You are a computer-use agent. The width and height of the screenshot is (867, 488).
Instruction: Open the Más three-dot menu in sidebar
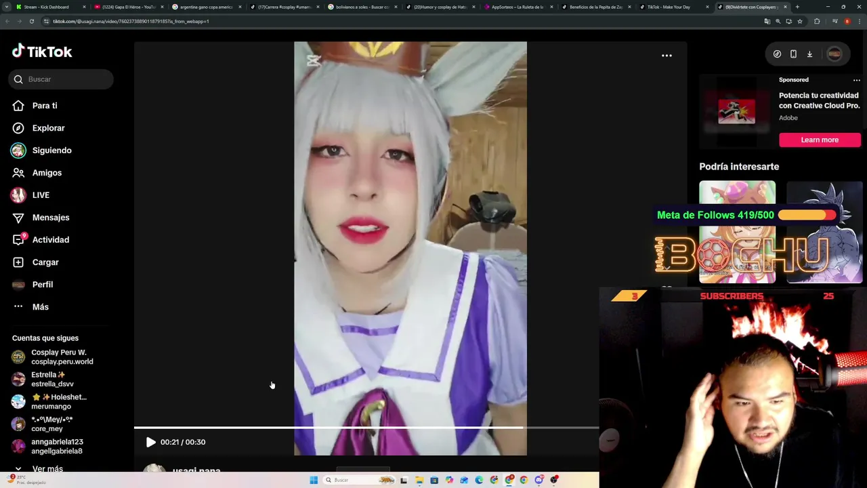click(40, 307)
